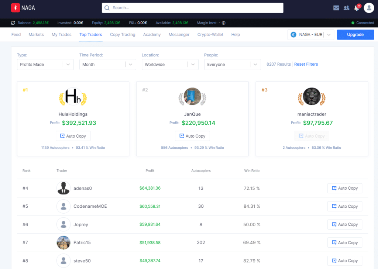
Task: Click in the Search field
Action: [192, 8]
